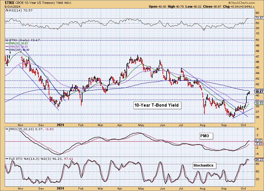Click the 80 level on the Stochastics axis
The image size is (264, 191).
(258, 164)
